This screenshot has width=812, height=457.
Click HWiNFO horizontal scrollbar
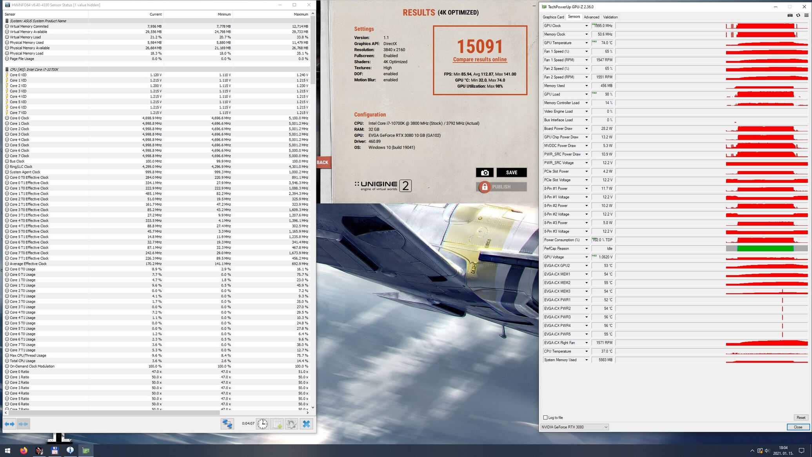(x=114, y=413)
